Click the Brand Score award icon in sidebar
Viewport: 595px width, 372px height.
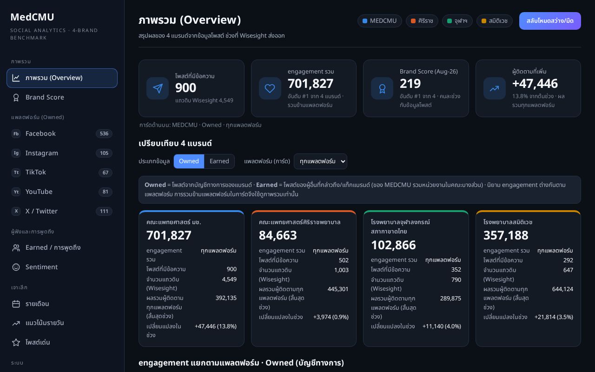(16, 98)
